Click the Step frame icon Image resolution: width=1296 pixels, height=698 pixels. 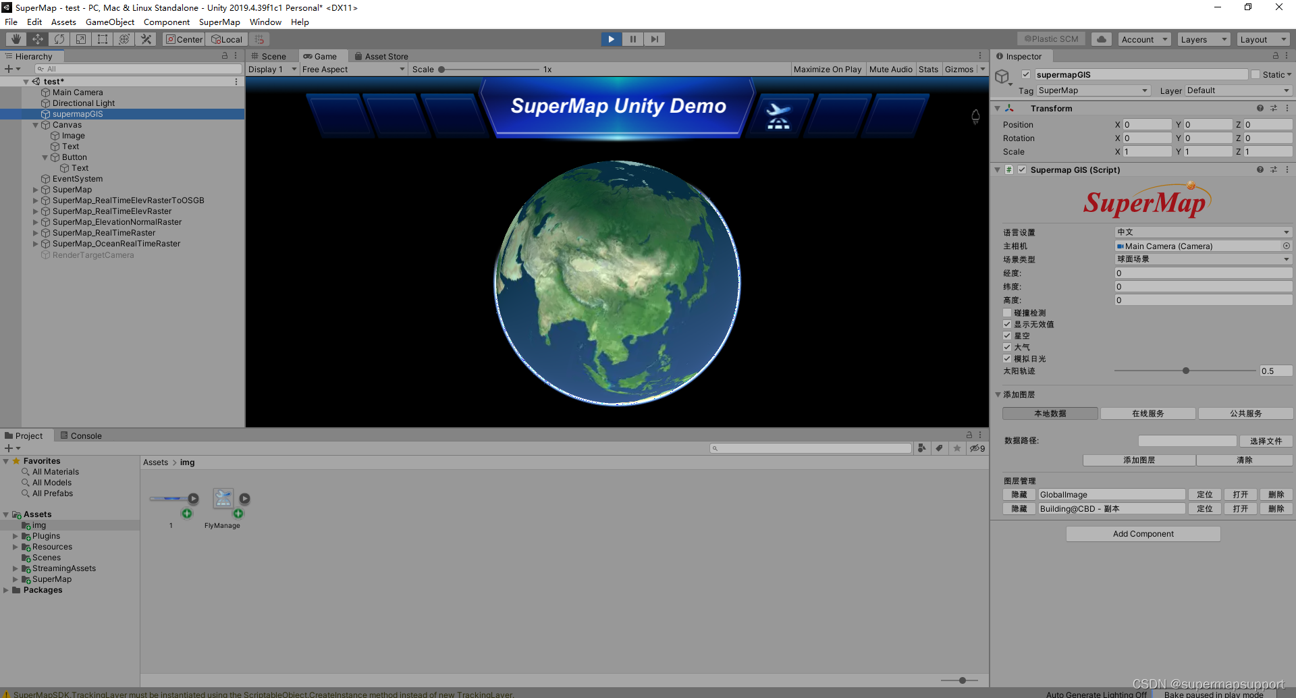pos(654,39)
